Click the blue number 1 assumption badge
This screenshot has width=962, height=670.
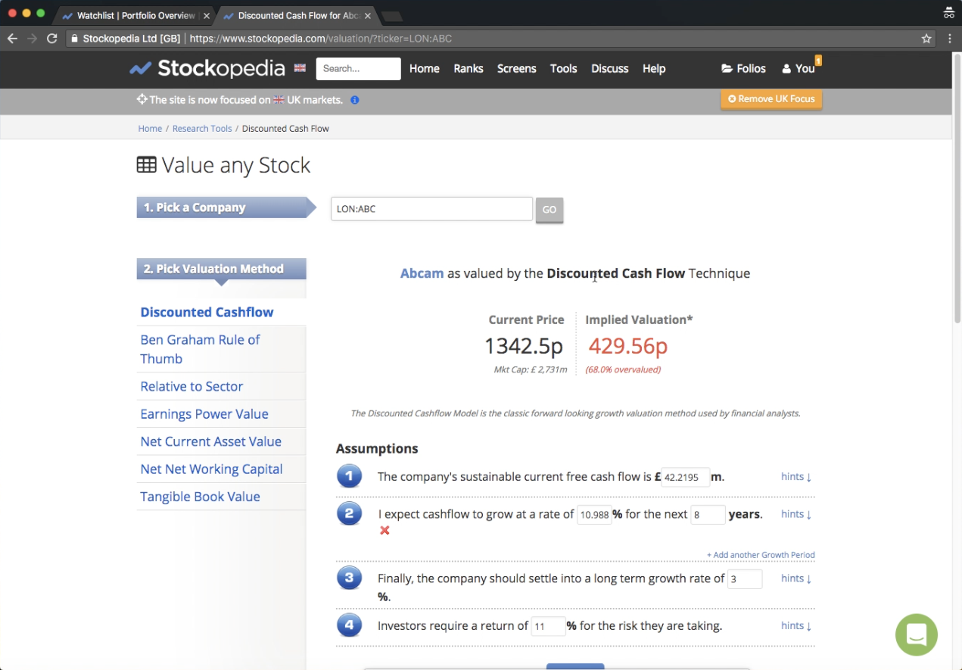tap(349, 477)
